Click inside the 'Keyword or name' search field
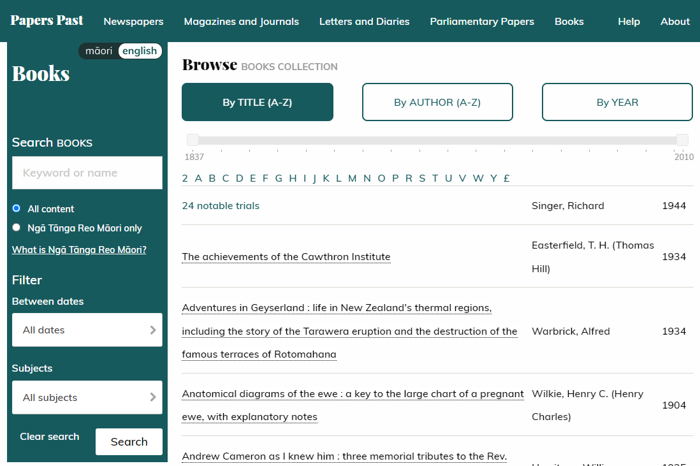This screenshot has width=700, height=466. point(87,173)
